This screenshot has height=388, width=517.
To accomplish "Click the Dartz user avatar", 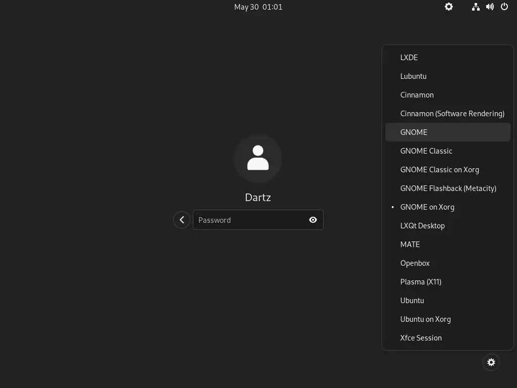I will pos(258,158).
